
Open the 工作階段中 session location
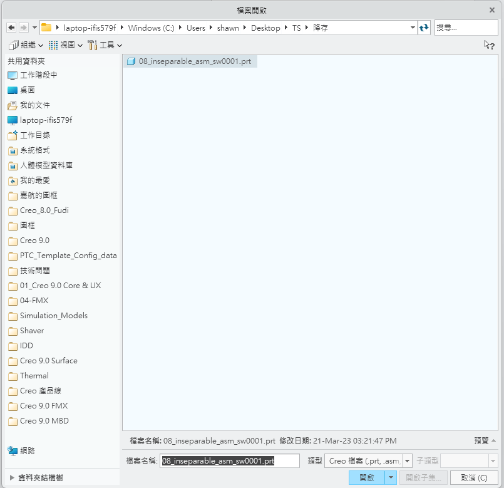(38, 75)
